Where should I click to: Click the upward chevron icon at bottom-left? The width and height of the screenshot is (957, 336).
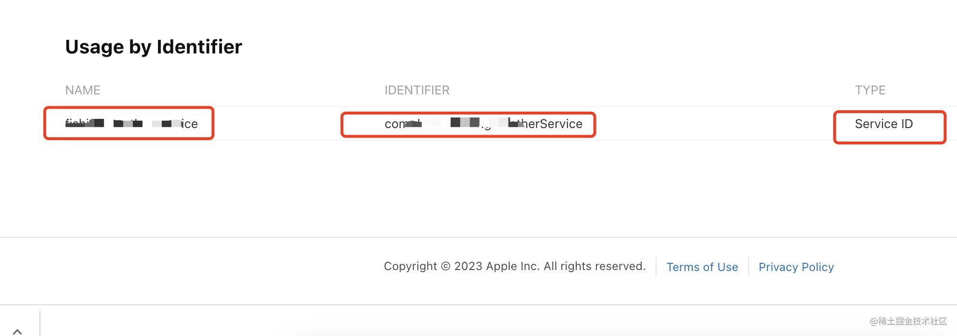(17, 331)
